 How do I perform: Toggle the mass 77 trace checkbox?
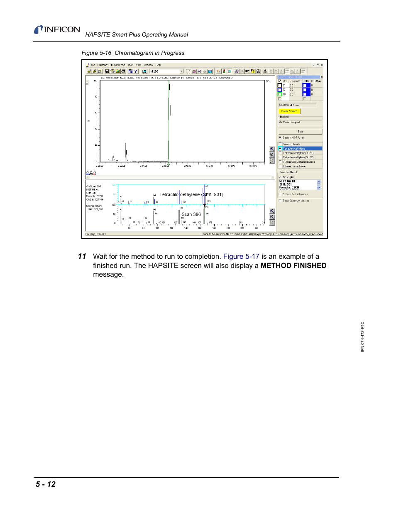(280, 90)
